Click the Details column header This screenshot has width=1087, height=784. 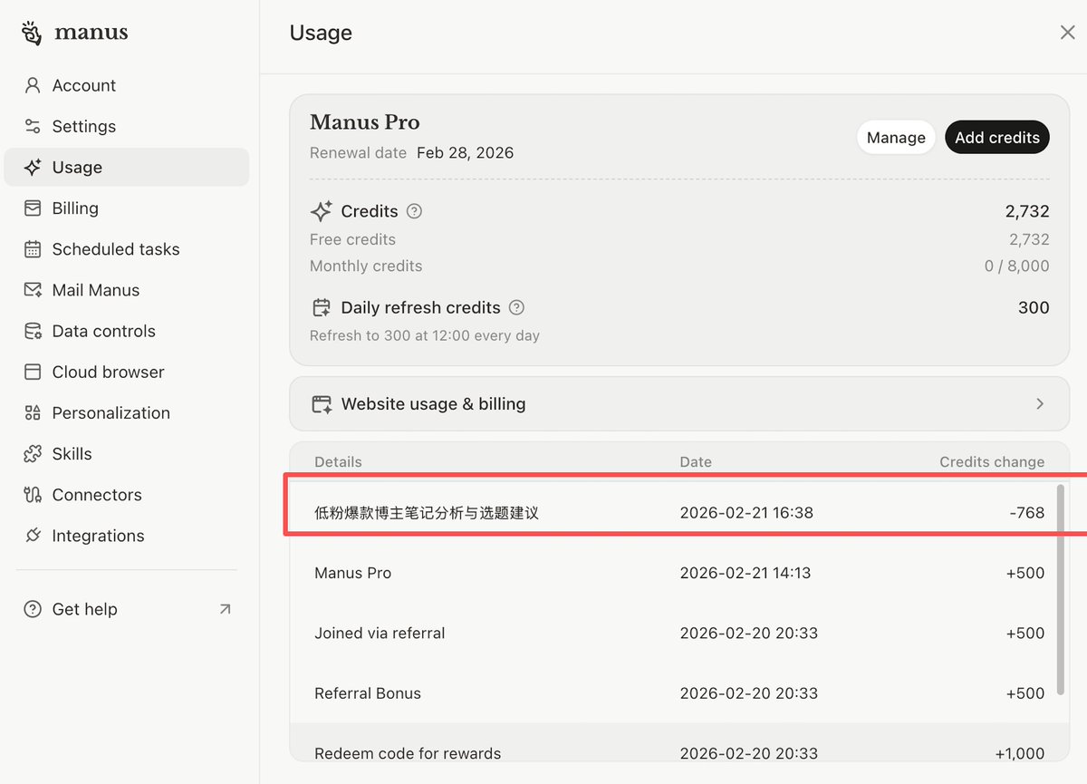click(338, 462)
